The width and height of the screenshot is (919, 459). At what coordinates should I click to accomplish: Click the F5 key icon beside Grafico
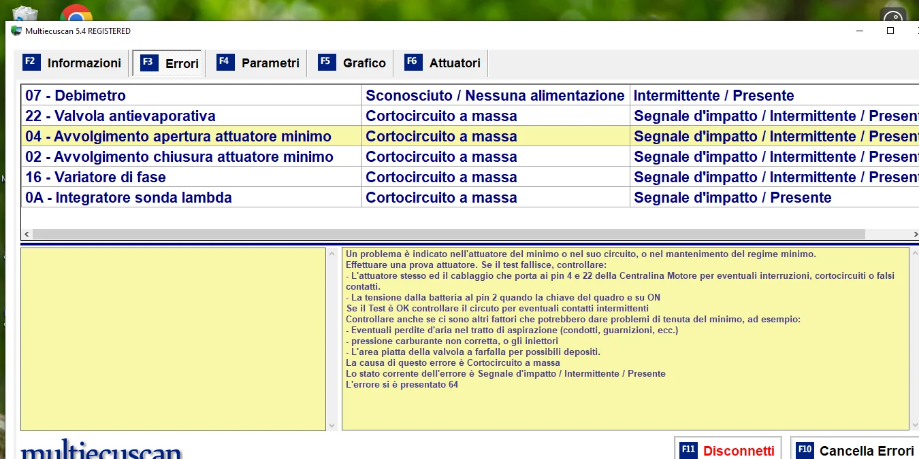click(x=325, y=62)
